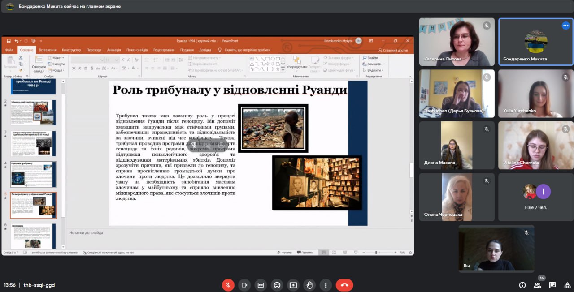The image size is (574, 292).
Task: Toggle text shadow (S)
Action: click(91, 69)
